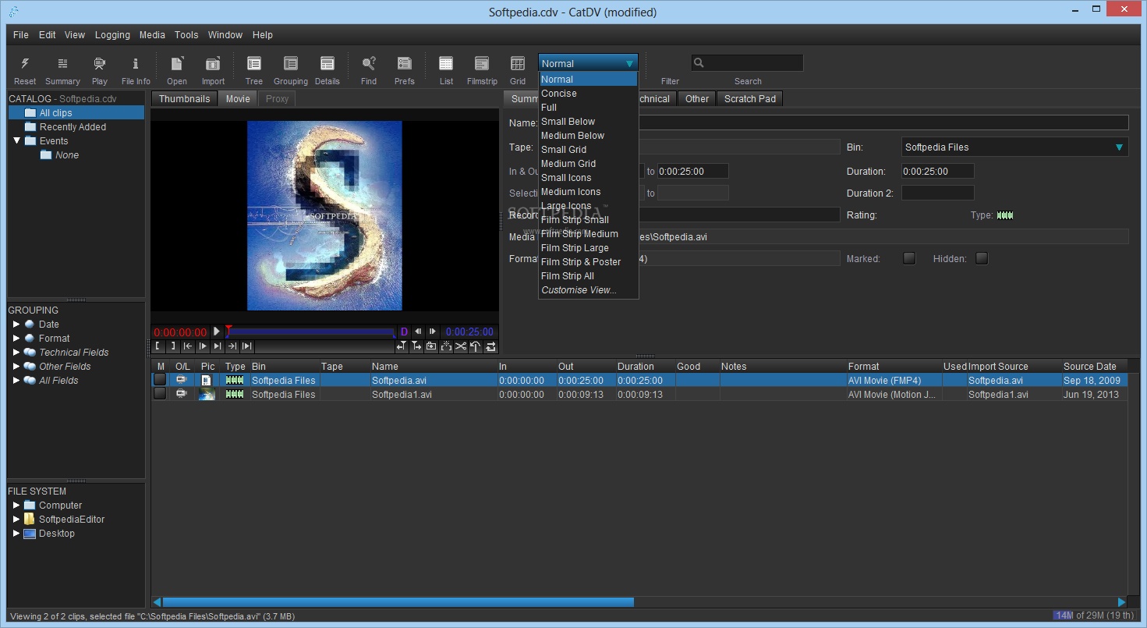This screenshot has height=628, width=1147.
Task: Open the Tools menu
Action: tap(186, 35)
